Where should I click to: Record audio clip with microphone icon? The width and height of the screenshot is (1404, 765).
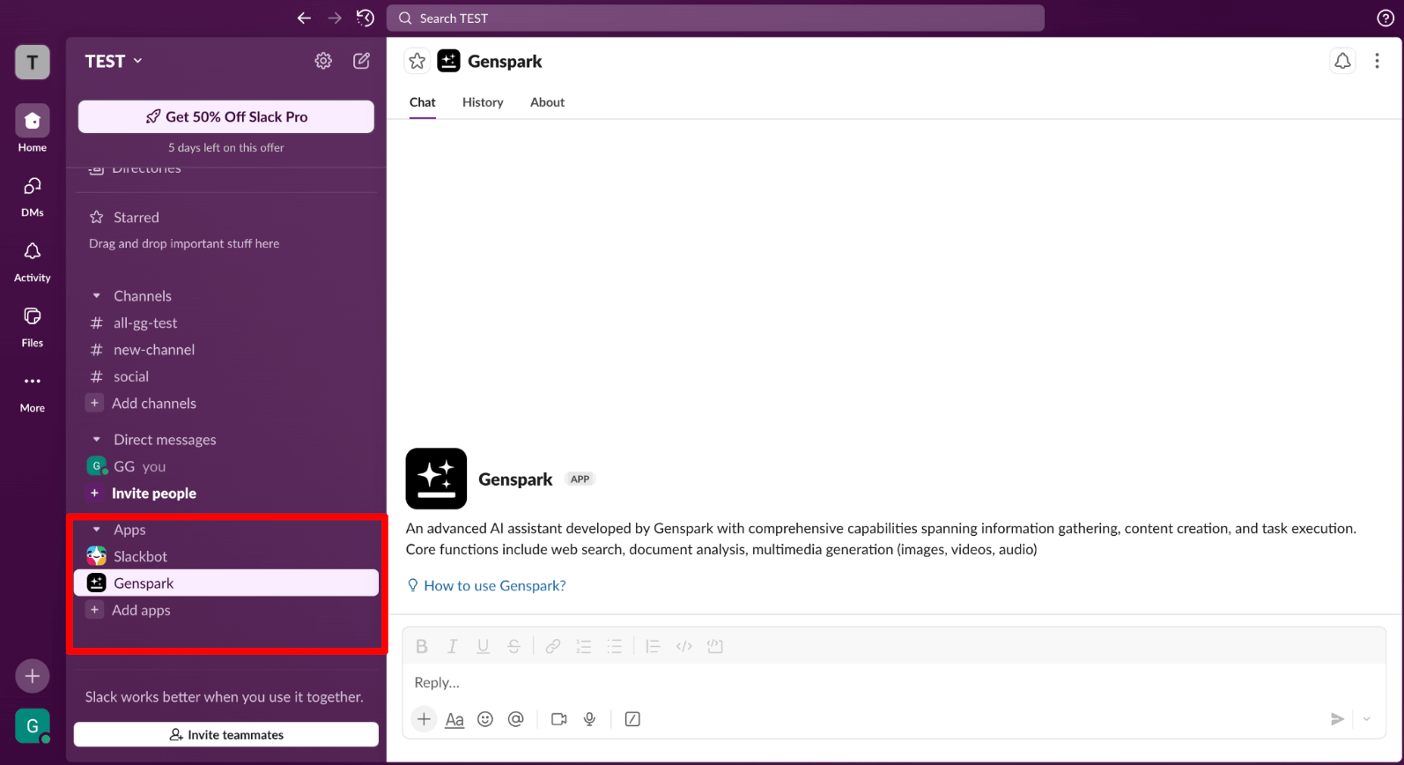click(589, 719)
